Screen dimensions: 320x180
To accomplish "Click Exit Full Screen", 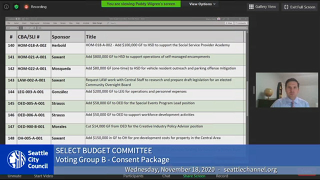I will click(299, 7).
